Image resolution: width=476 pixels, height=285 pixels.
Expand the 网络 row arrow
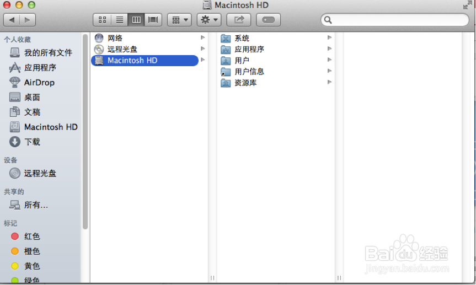click(x=203, y=37)
